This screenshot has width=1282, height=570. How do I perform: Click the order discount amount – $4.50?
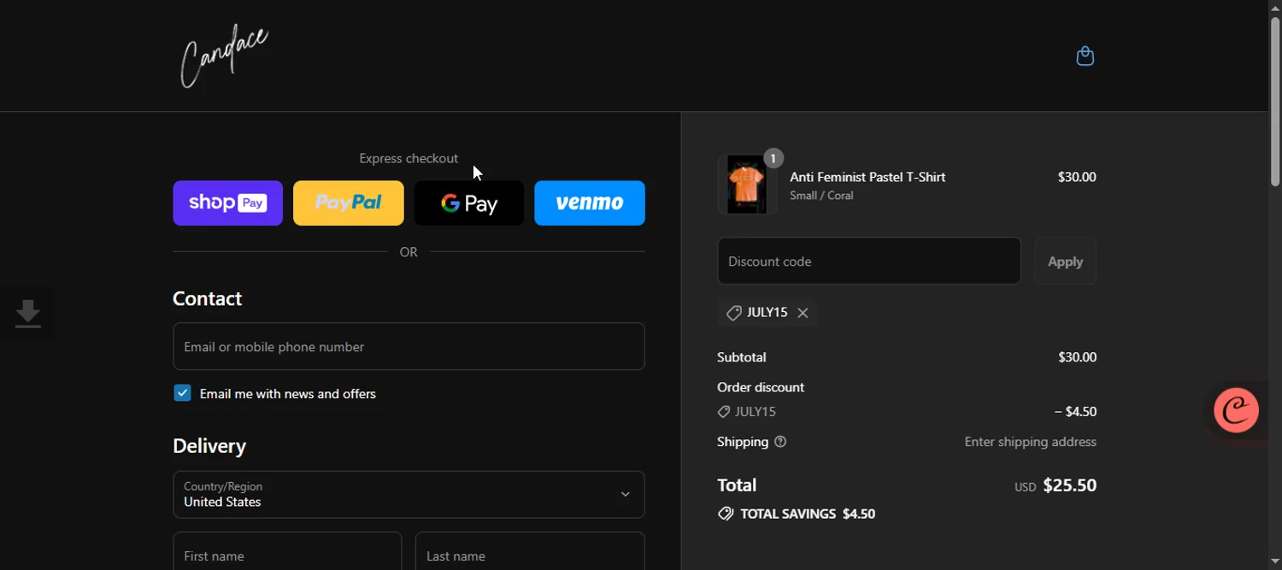click(x=1075, y=412)
